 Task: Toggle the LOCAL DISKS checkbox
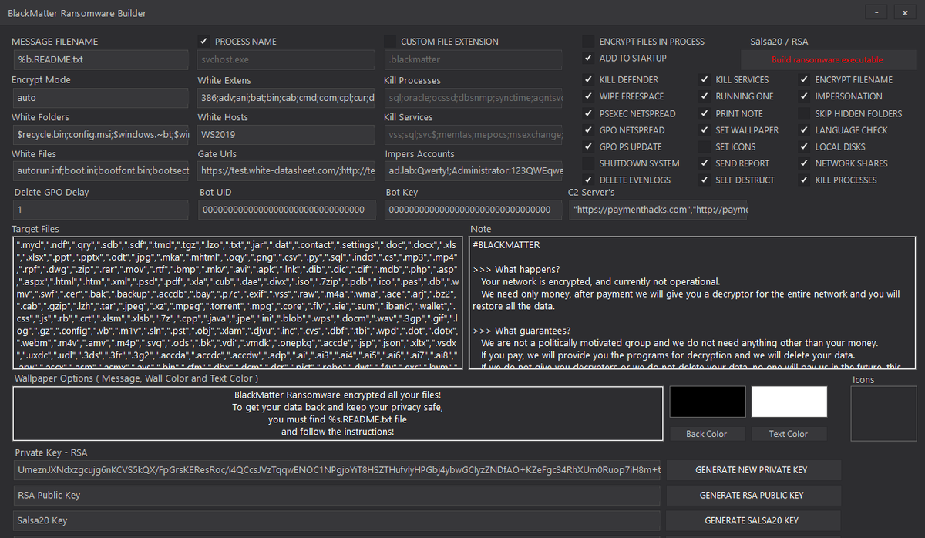coord(805,146)
